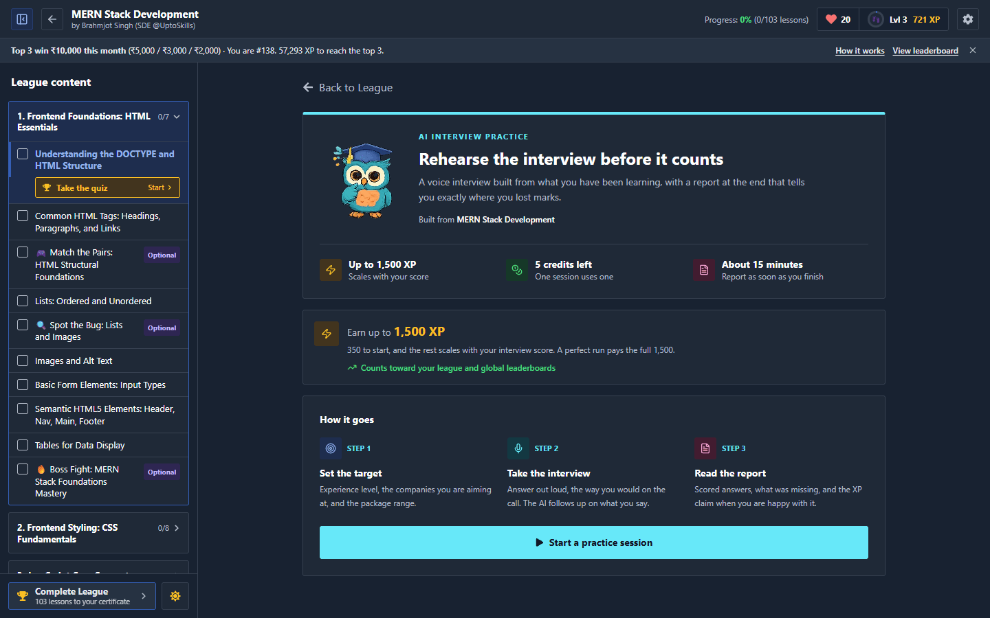Tick Basic Form Elements checkbox
This screenshot has height=618, width=990.
pyautogui.click(x=23, y=385)
